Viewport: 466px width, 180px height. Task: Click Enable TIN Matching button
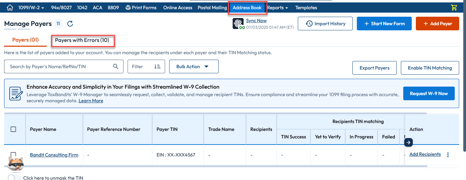point(430,68)
